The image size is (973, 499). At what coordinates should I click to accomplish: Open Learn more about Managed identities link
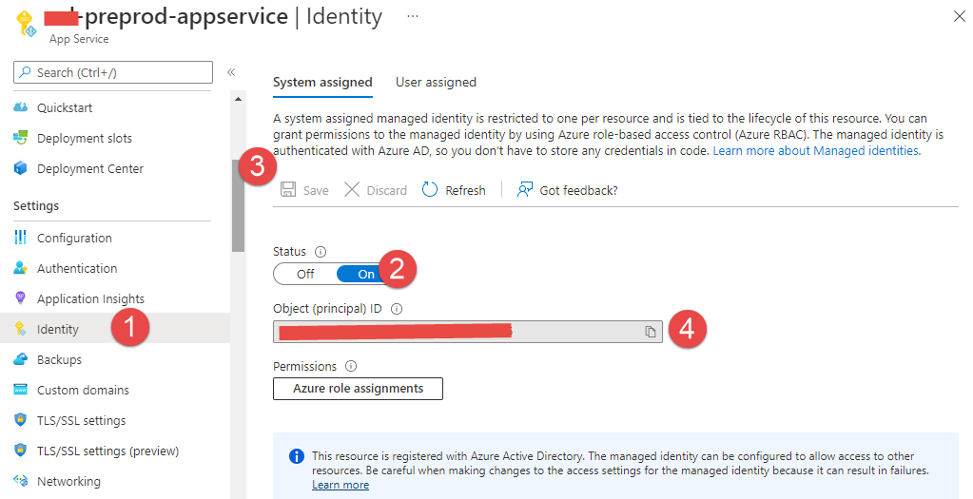pos(815,150)
